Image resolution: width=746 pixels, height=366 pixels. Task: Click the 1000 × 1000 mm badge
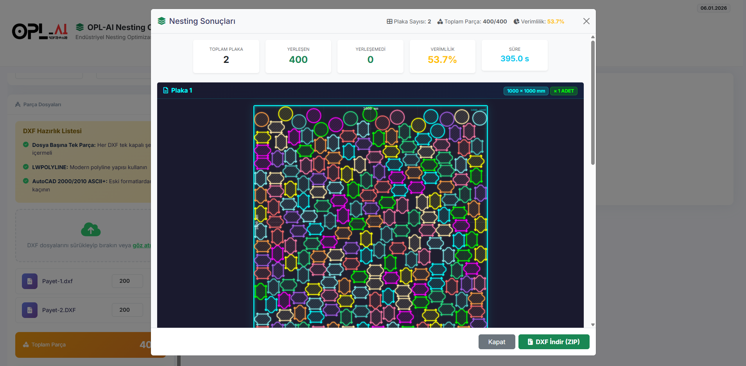click(x=526, y=91)
